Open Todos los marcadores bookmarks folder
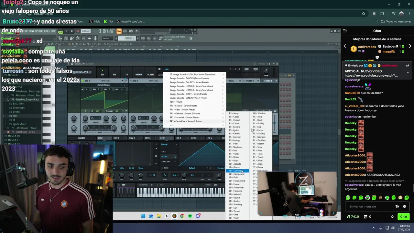The width and height of the screenshot is (414, 233). click(396, 22)
